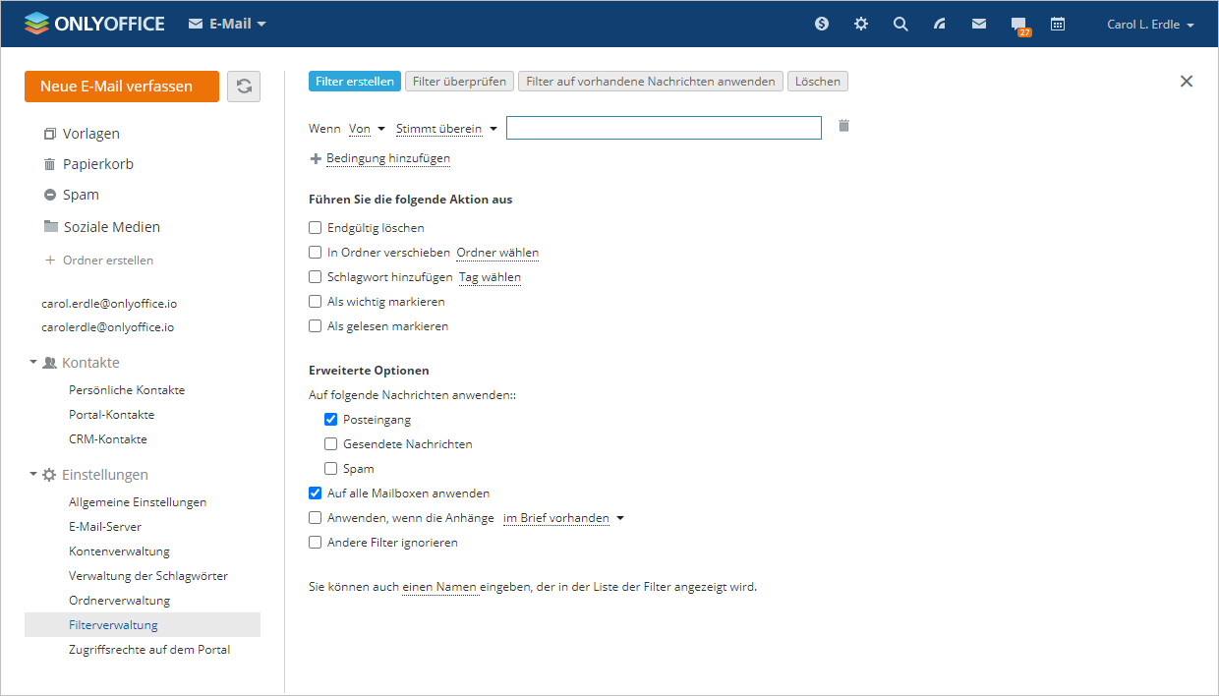Open Carol L. Erdle user menu
Image resolution: width=1219 pixels, height=696 pixels.
point(1150,25)
